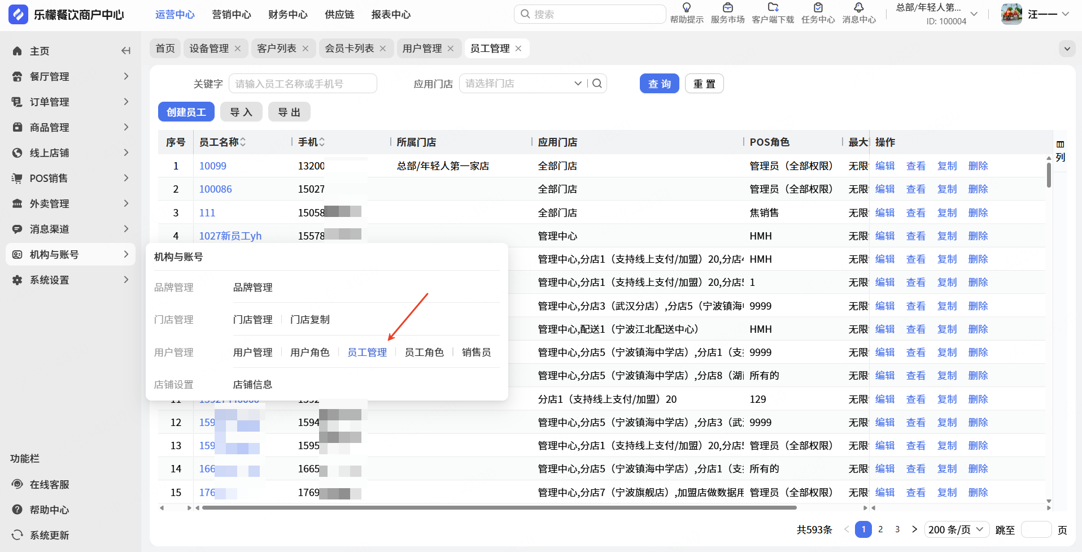The height and width of the screenshot is (552, 1082).
Task: Expand the 系统设置 sidebar menu
Action: [x=126, y=280]
